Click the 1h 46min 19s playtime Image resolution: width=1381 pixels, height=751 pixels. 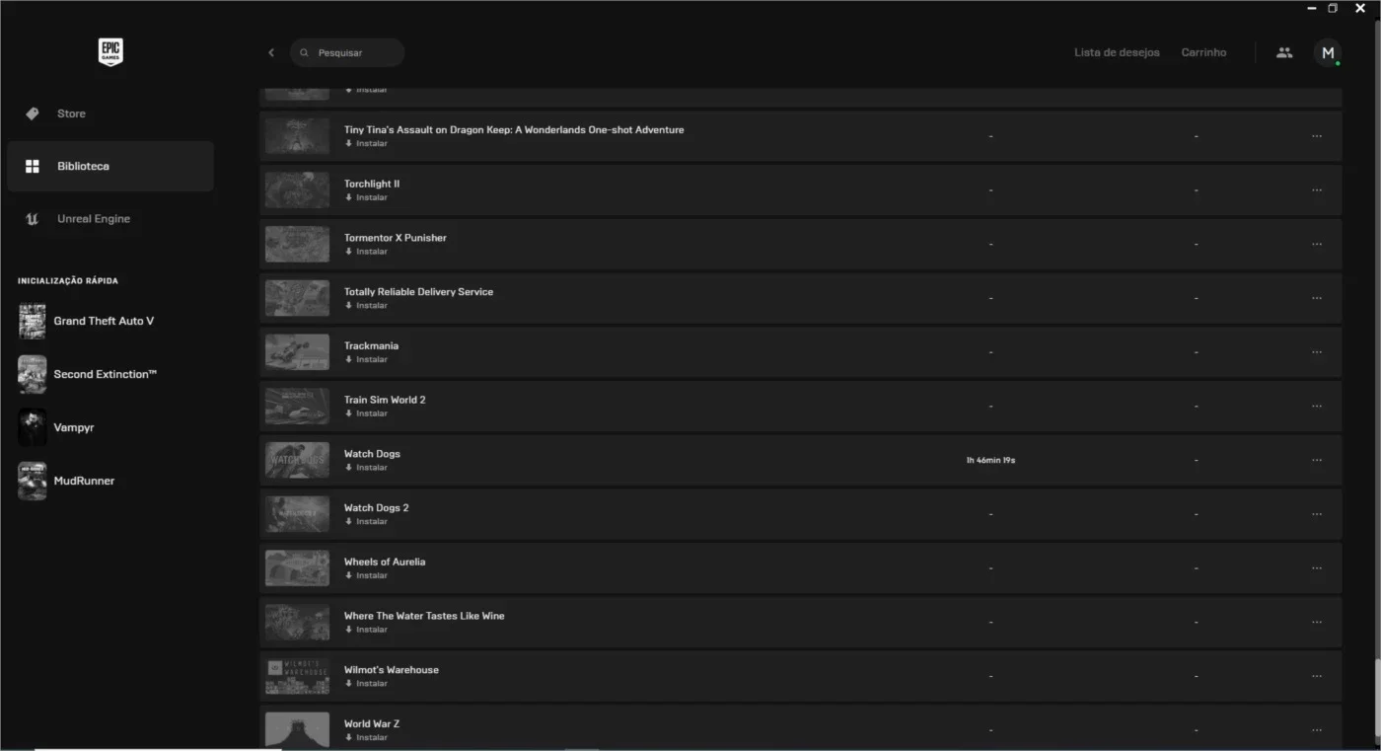point(990,460)
